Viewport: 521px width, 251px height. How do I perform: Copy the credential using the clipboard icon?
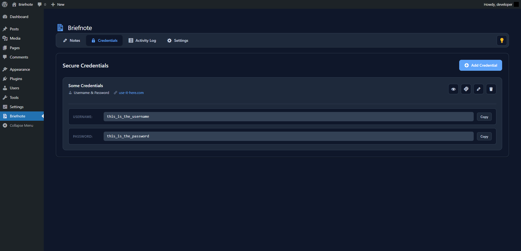click(466, 89)
